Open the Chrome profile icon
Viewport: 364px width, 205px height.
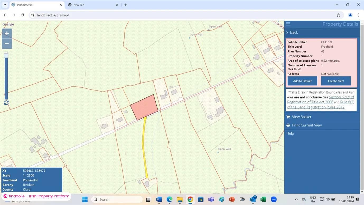[x=350, y=15]
